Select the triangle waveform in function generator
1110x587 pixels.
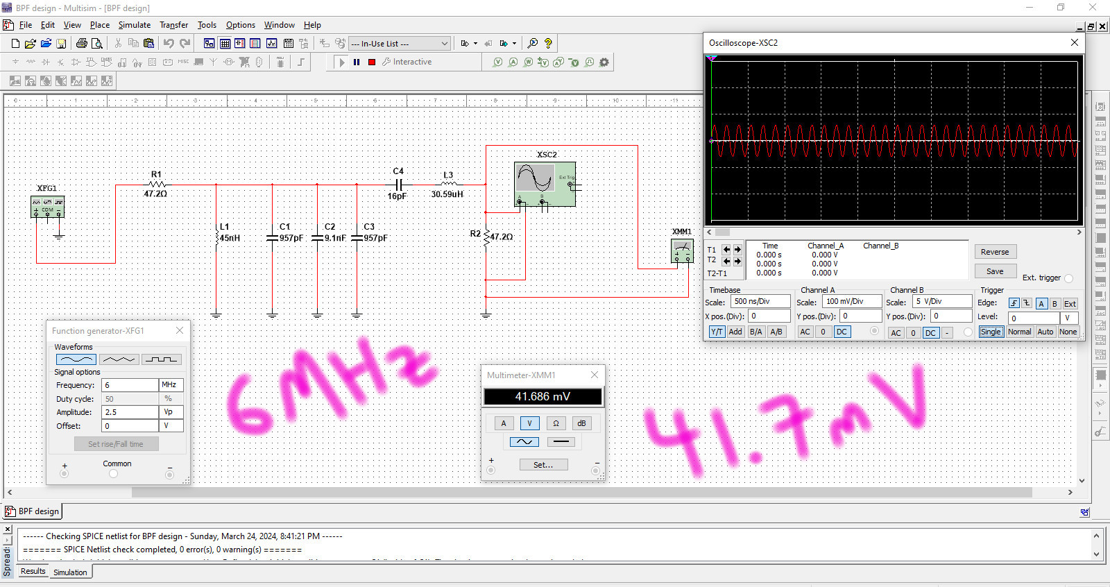tap(119, 359)
